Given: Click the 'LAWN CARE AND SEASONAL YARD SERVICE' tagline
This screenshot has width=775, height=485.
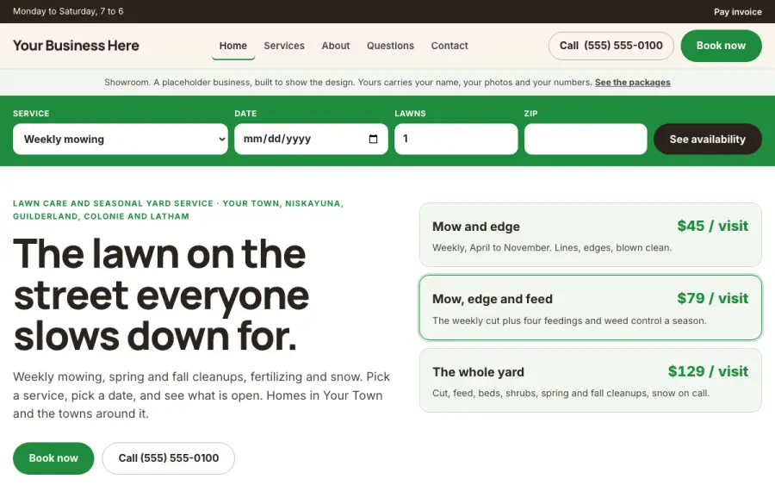Looking at the screenshot, I should [113, 203].
